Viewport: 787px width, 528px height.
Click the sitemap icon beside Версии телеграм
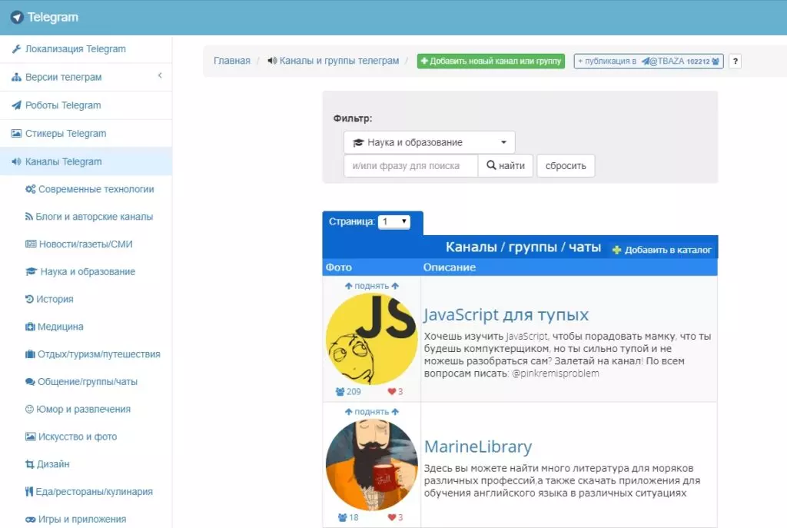pyautogui.click(x=16, y=78)
